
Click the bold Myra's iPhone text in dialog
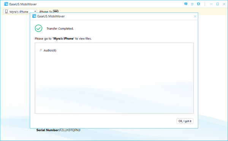tap(63, 38)
